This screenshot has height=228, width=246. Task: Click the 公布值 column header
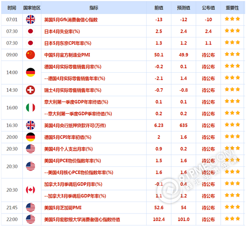pos(208,7)
